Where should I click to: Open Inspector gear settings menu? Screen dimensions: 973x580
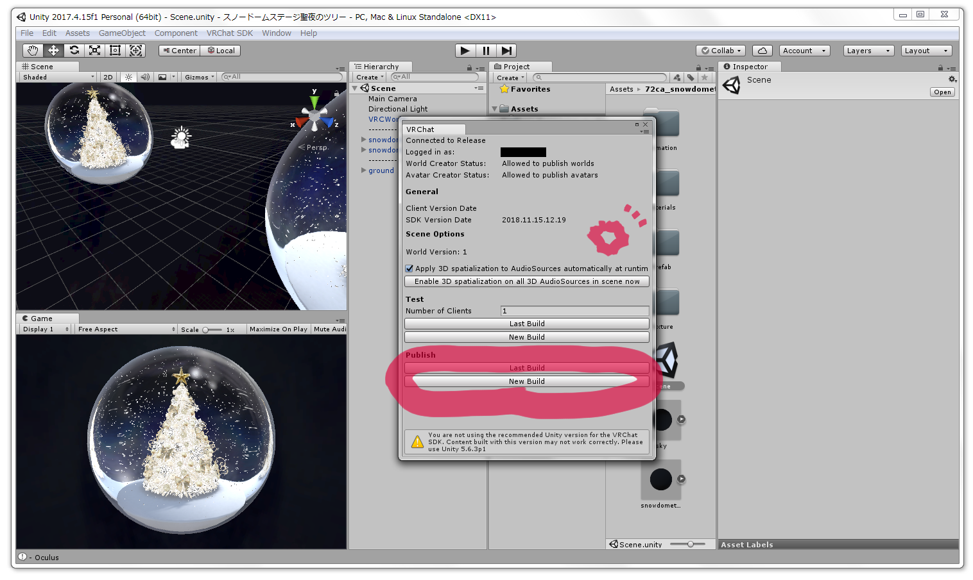point(952,79)
